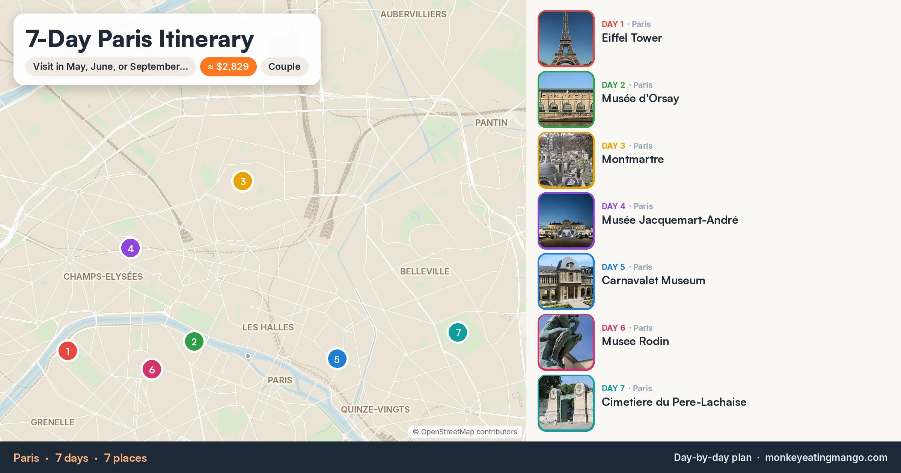901x473 pixels.
Task: Click monkeyeatingmango.com in the footer
Action: 826,458
